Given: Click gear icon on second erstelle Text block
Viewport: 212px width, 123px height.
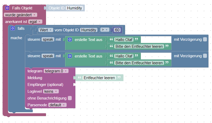Looking at the screenshot, I should click(x=70, y=56).
